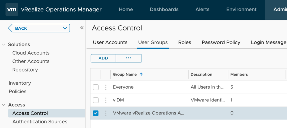The height and width of the screenshot is (128, 287).
Task: Open actions menu for vIDM group row
Action: pos(106,100)
